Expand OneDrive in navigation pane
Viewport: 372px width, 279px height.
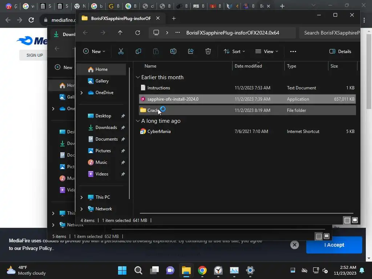[x=81, y=93]
